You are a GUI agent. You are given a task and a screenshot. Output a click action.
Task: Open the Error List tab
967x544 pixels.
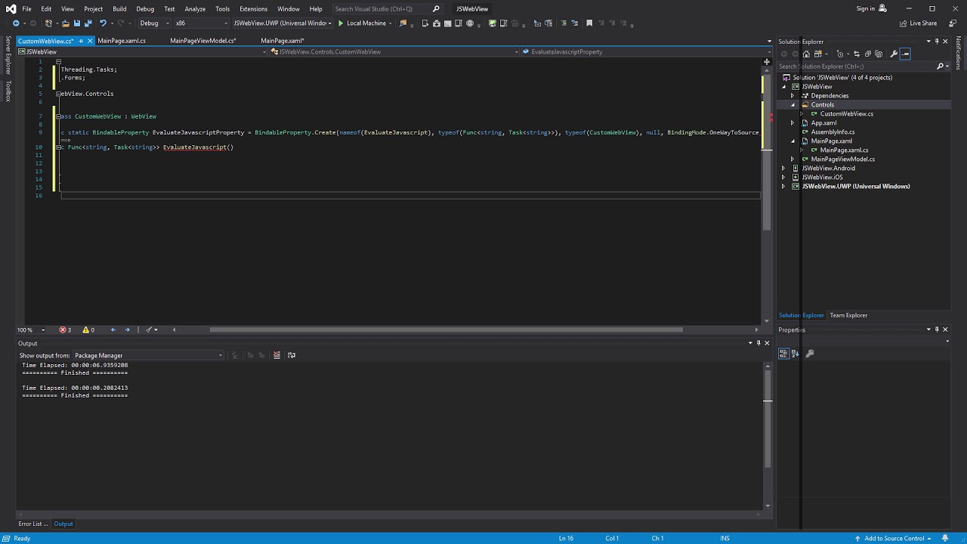click(x=33, y=524)
